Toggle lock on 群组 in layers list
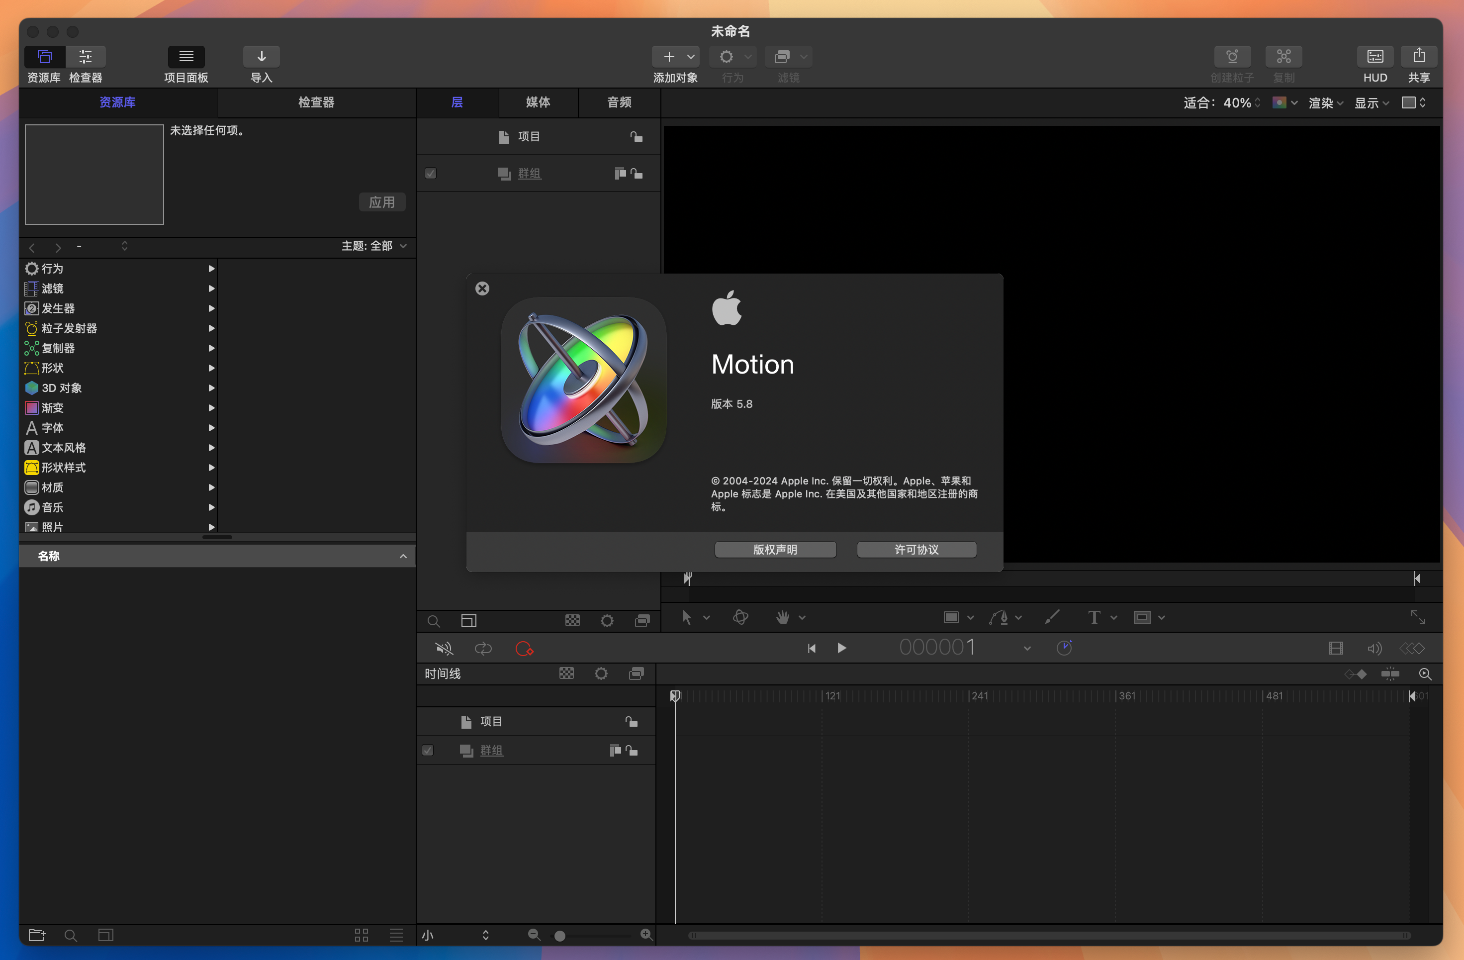The width and height of the screenshot is (1464, 960). point(637,174)
